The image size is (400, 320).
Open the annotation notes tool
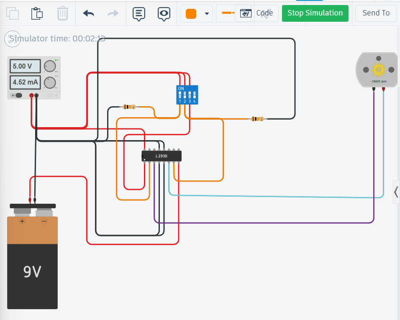tap(138, 13)
